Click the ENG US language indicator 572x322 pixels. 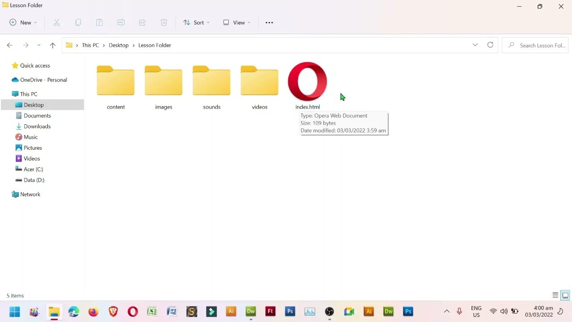[x=476, y=311]
